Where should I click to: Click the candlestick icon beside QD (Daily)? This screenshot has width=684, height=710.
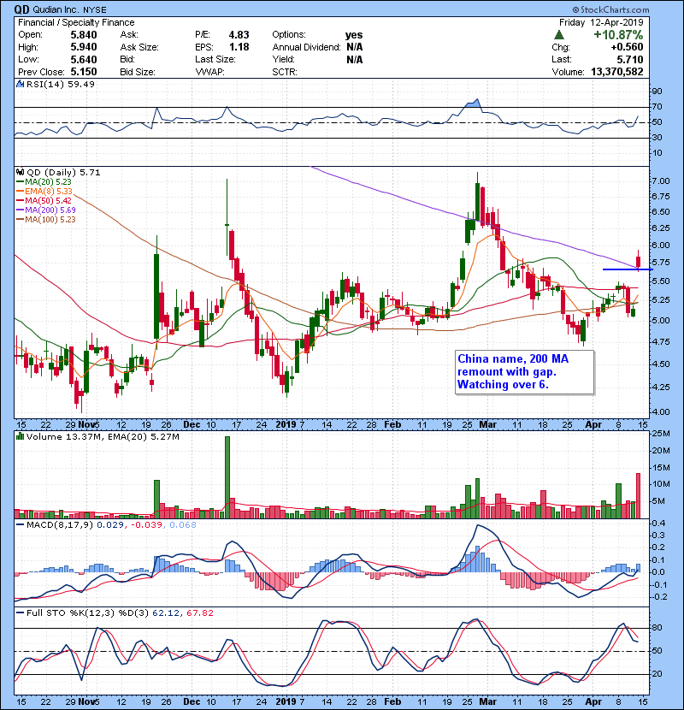pos(20,172)
